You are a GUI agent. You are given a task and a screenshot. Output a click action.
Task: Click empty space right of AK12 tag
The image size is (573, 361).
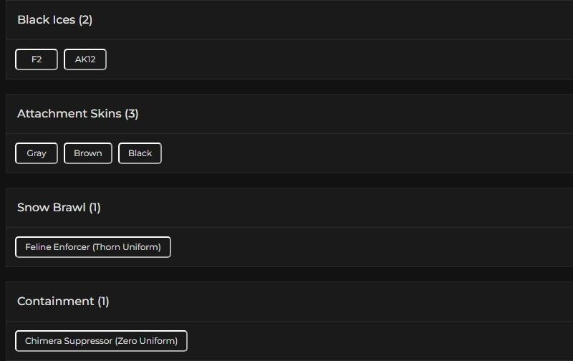322,59
